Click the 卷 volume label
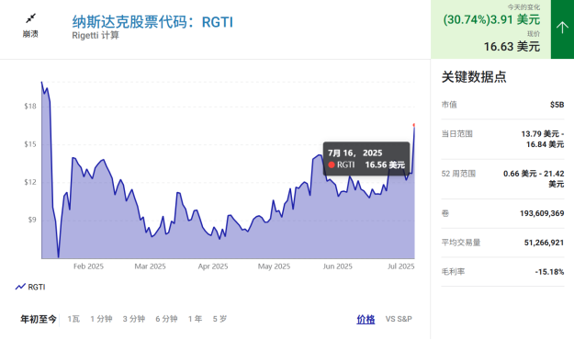 pyautogui.click(x=445, y=213)
